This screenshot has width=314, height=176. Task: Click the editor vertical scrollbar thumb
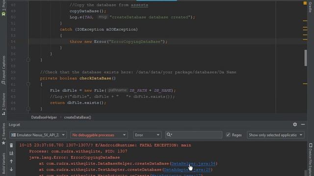pos(306,58)
